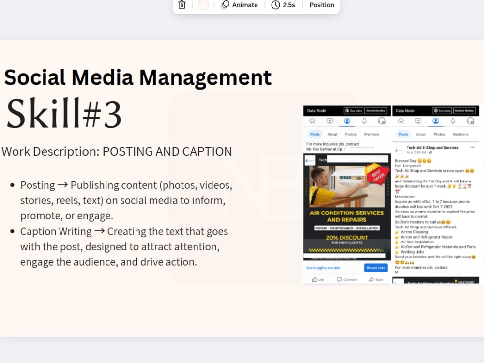Click video icon in left screenshot
The image size is (484, 363).
[330, 121]
